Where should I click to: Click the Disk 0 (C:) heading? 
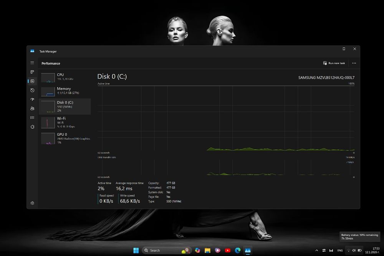[x=112, y=77]
